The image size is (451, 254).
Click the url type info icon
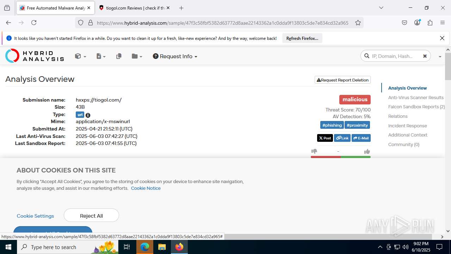(88, 115)
